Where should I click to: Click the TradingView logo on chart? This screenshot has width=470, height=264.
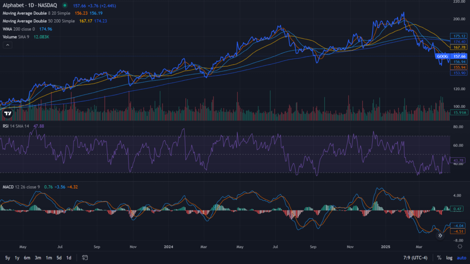(x=8, y=113)
